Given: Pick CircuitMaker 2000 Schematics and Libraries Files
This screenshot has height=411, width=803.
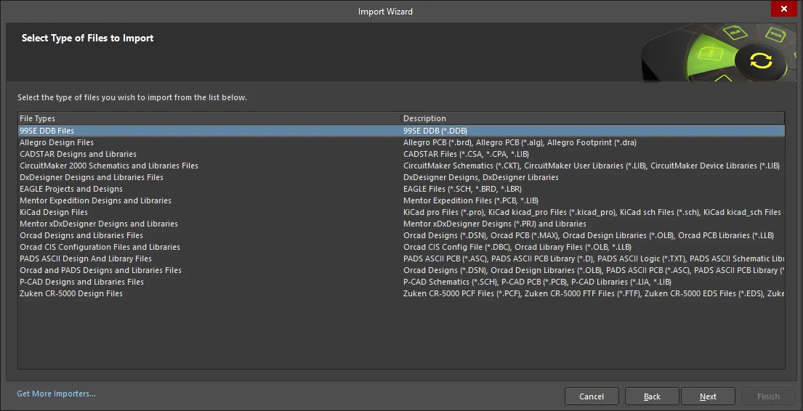Looking at the screenshot, I should point(401,166).
